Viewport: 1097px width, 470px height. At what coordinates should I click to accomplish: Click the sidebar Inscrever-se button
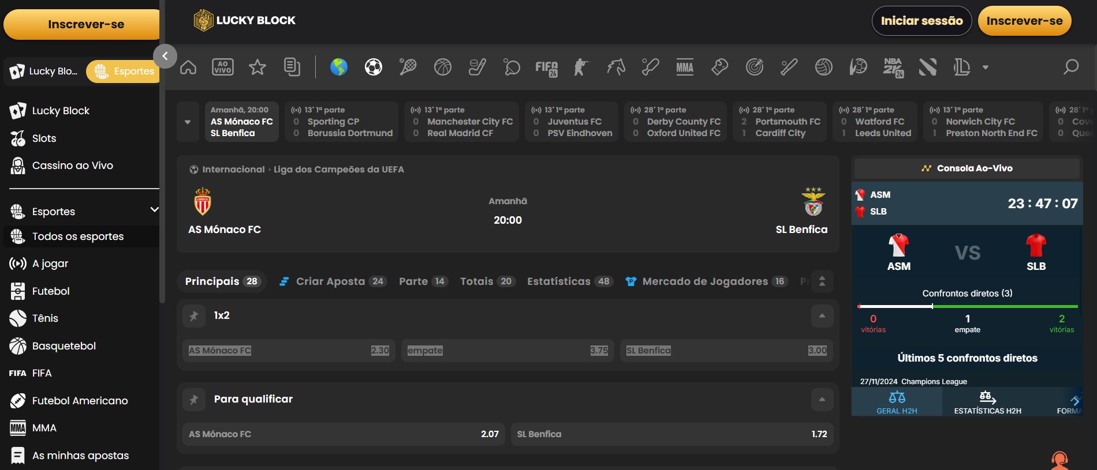pyautogui.click(x=82, y=24)
